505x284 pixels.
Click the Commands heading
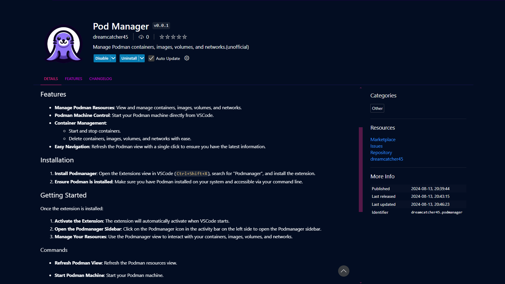[54, 250]
